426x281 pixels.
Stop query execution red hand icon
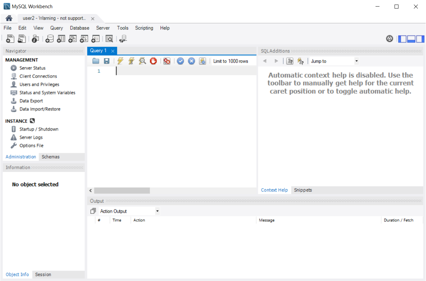pyautogui.click(x=153, y=61)
